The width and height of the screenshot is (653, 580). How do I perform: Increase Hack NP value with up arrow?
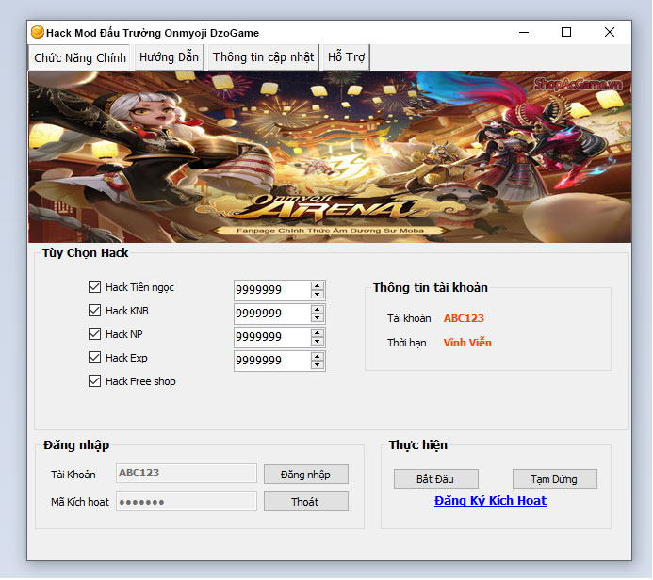pyautogui.click(x=318, y=333)
